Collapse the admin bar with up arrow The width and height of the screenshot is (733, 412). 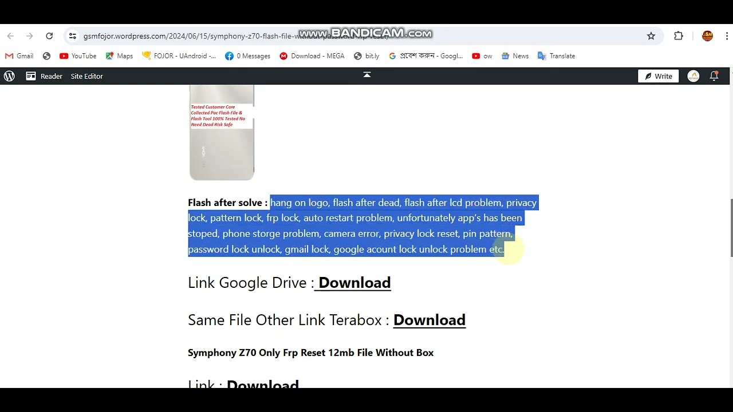coord(367,75)
